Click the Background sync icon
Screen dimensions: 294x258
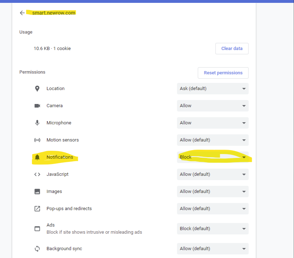tap(37, 249)
